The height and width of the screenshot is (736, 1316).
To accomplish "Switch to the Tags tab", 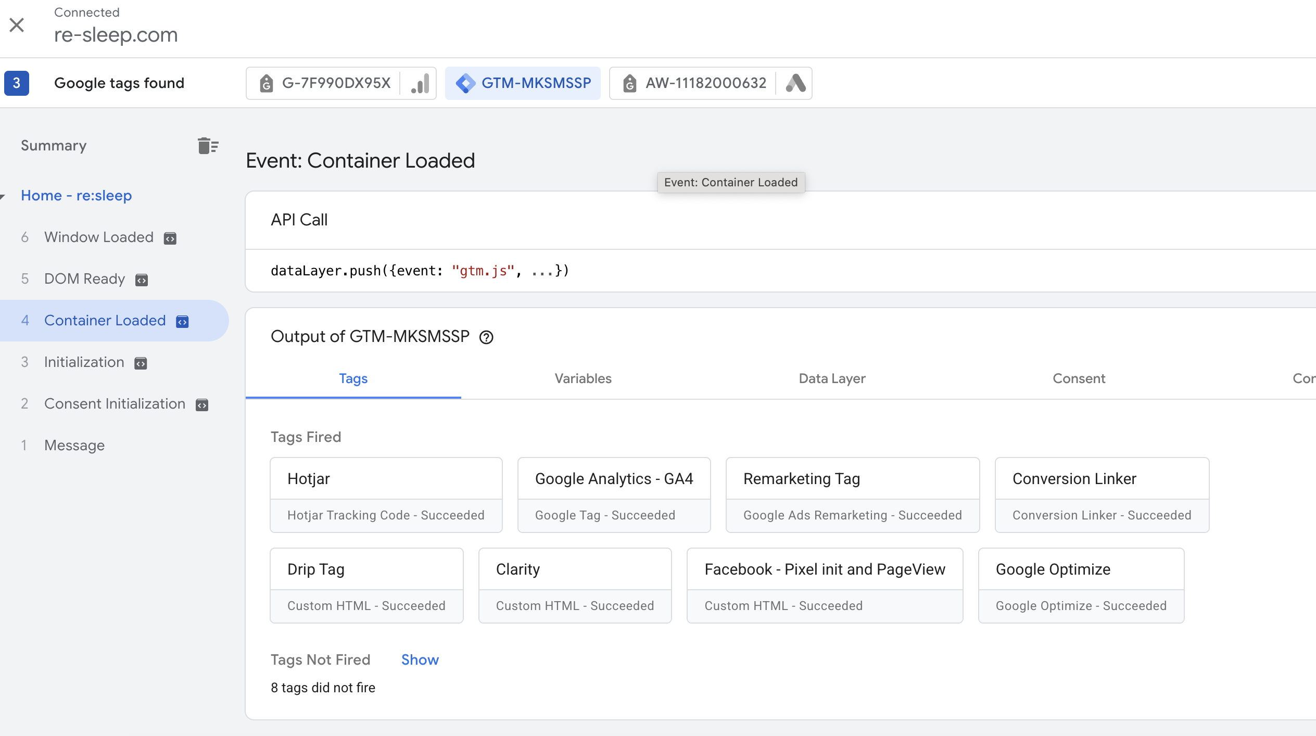I will (x=353, y=378).
